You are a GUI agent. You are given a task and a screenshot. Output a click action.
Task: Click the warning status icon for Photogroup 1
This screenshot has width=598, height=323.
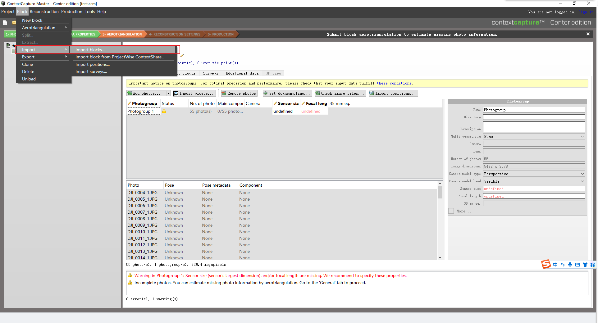(164, 111)
